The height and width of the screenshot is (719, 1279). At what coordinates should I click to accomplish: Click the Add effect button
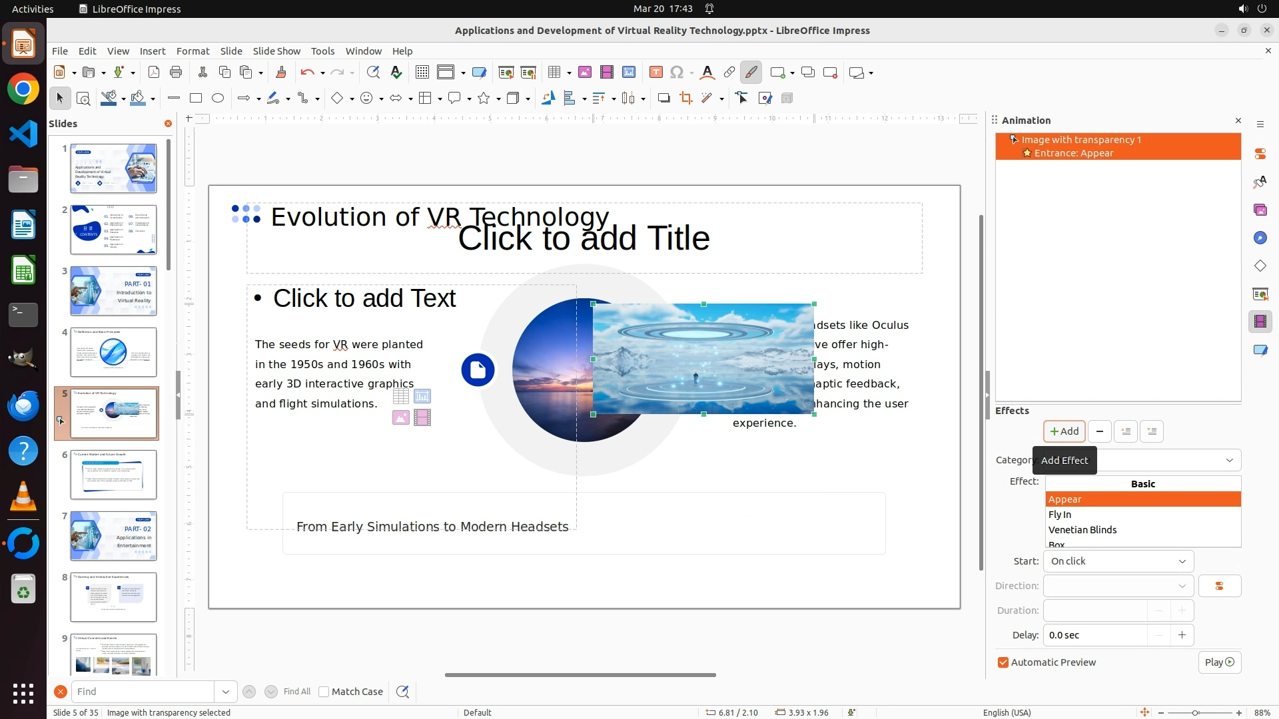[1064, 431]
